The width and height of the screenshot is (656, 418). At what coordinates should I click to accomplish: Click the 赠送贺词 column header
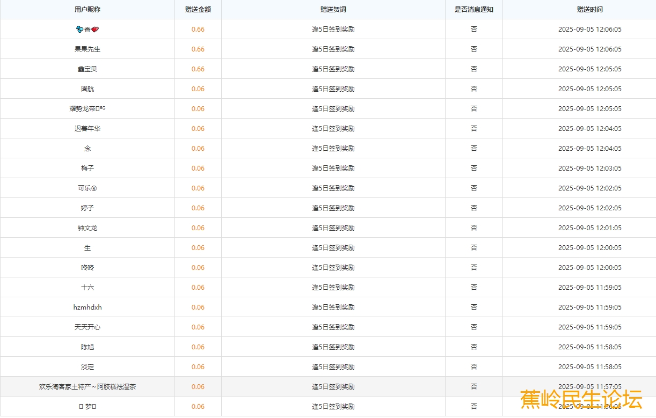pos(333,10)
